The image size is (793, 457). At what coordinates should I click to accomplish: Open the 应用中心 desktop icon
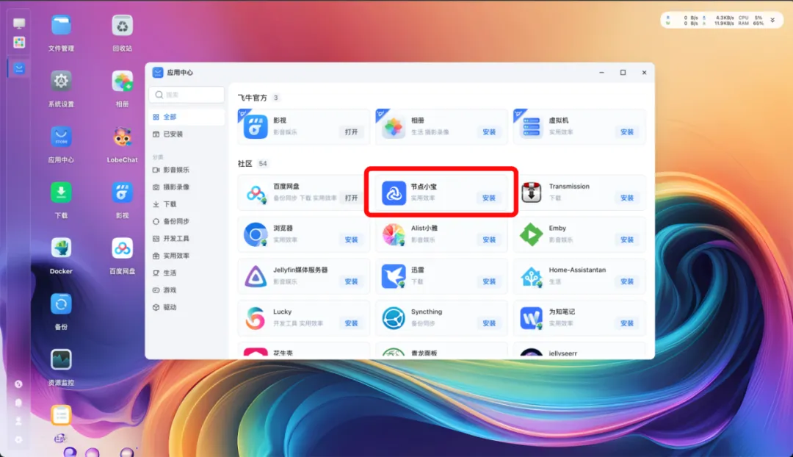(x=61, y=137)
